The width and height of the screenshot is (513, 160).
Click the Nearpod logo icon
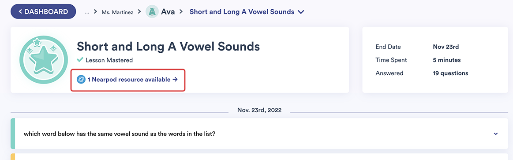pyautogui.click(x=81, y=79)
